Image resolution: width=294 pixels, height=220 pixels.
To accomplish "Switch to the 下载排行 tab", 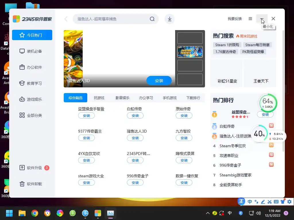I will point(193,98).
